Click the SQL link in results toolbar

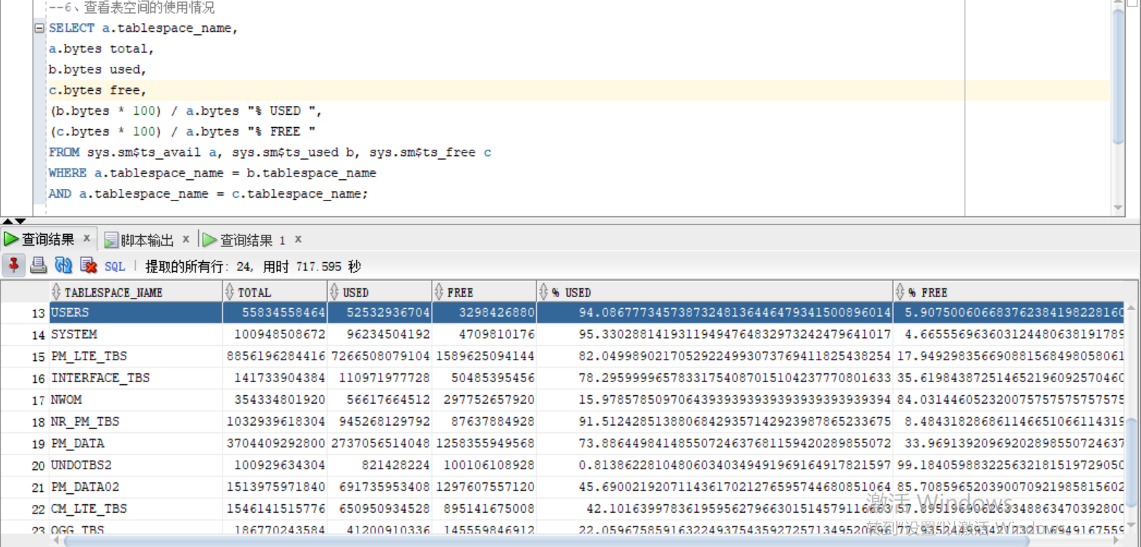(x=115, y=267)
